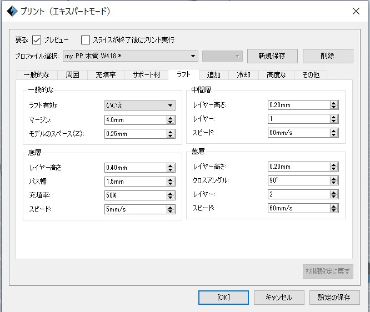Image resolution: width=370 pixels, height=312 pixels.
Task: Confirm with the [OK] button
Action: coord(223,298)
